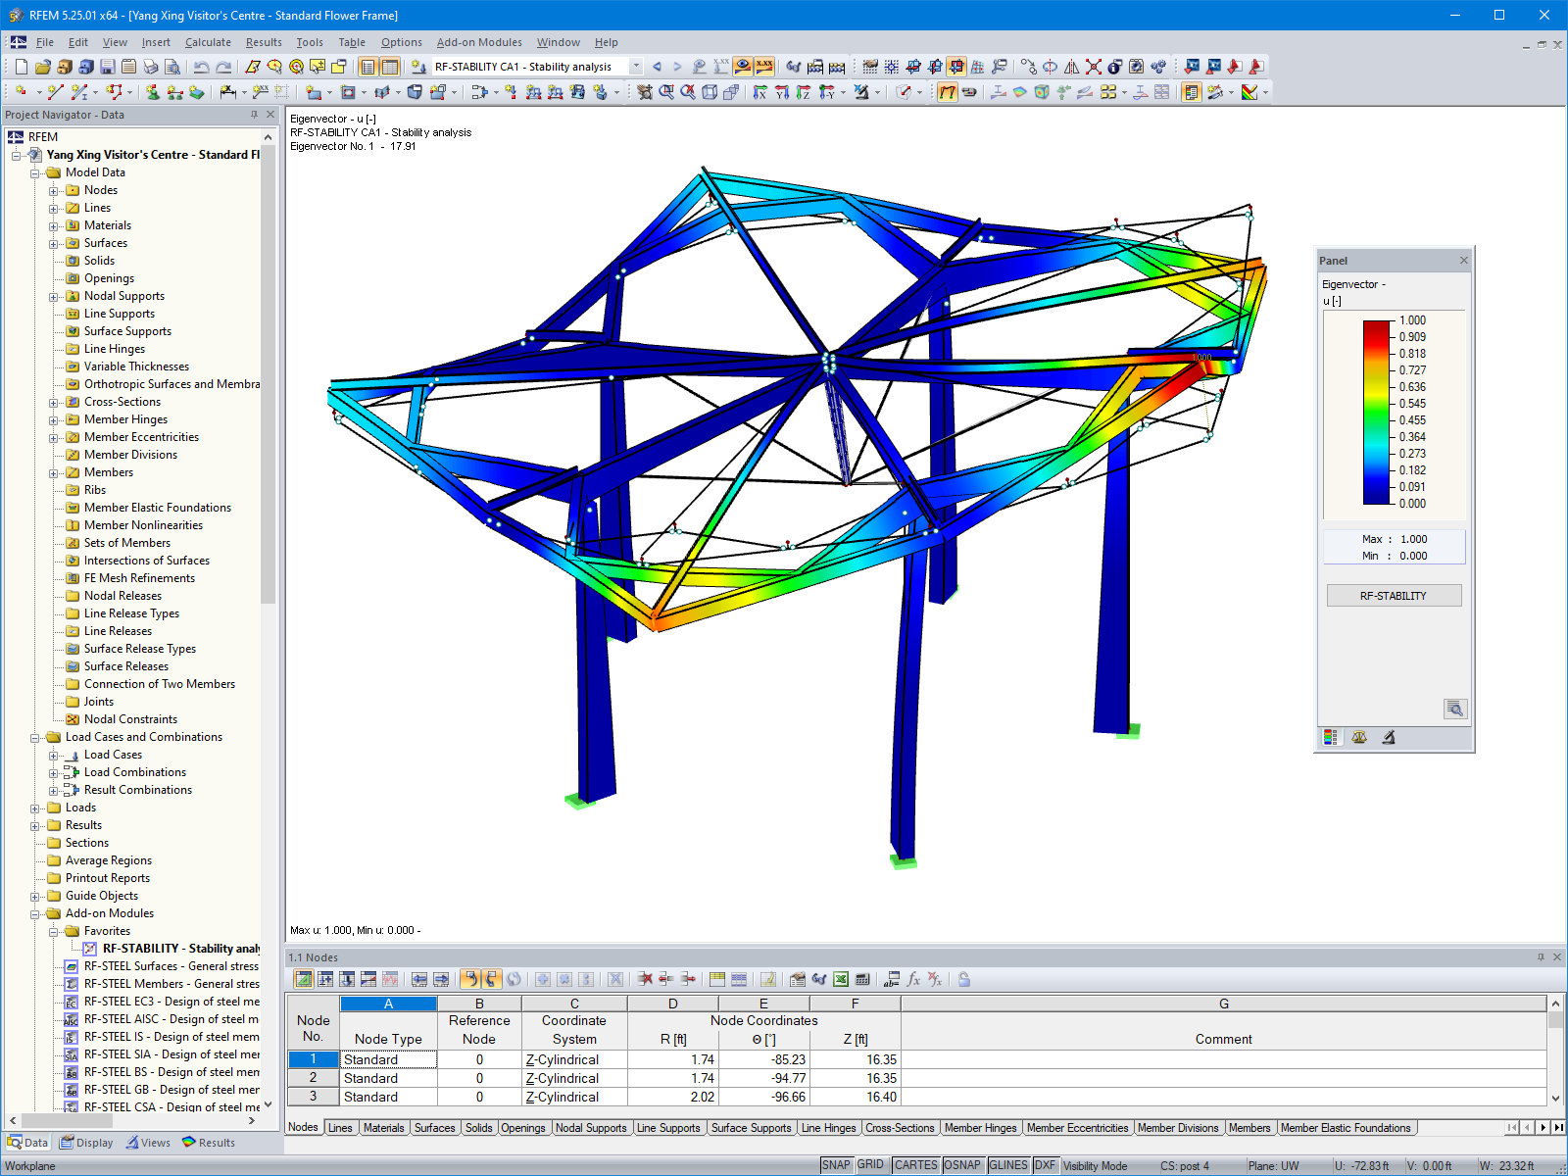This screenshot has width=1568, height=1176.
Task: Toggle result values x.xx icon in toolbar
Action: coord(764,67)
